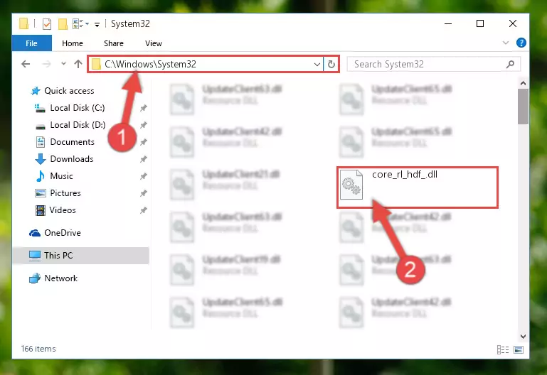The width and height of the screenshot is (547, 375).
Task: Select the core_rl_hdf_.dll file name
Action: [x=405, y=175]
